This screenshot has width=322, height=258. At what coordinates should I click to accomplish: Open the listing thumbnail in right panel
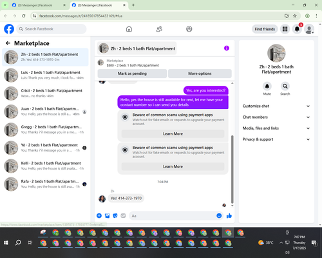[x=276, y=54]
